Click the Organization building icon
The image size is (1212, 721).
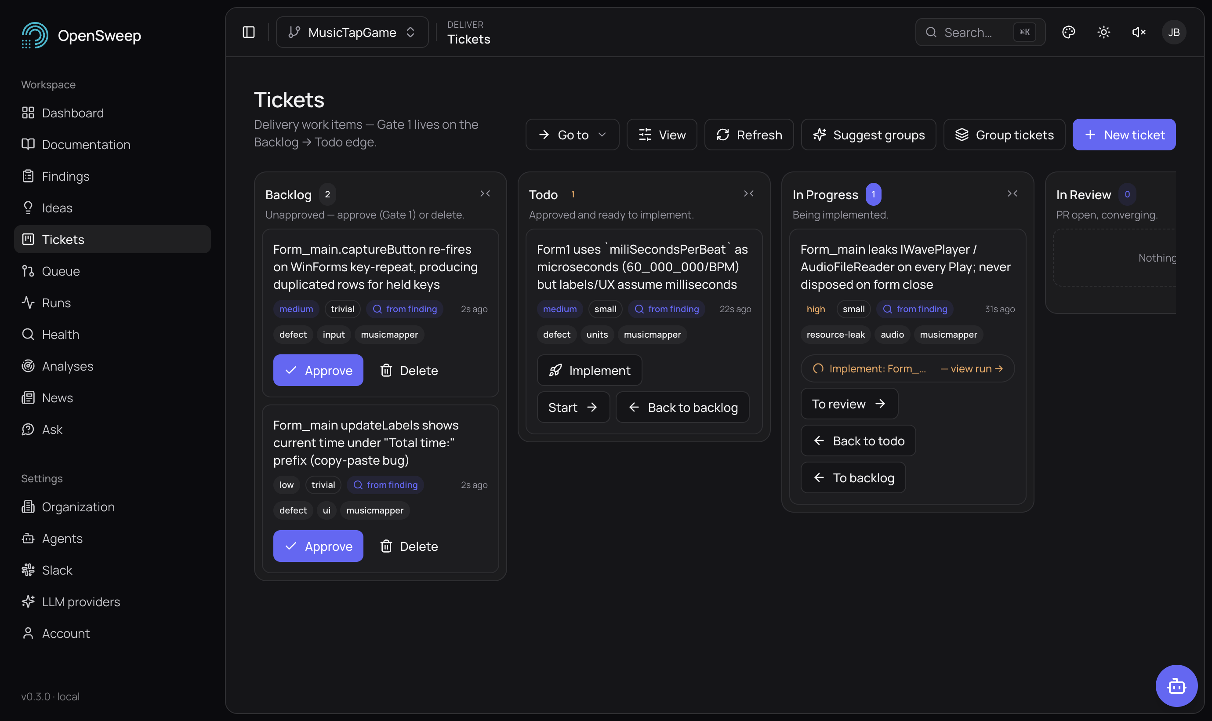(x=28, y=506)
